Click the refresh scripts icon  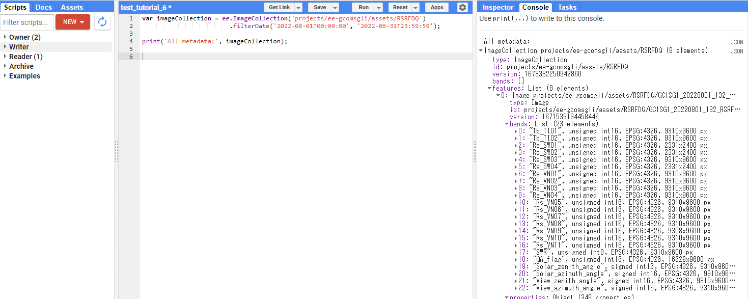point(102,22)
